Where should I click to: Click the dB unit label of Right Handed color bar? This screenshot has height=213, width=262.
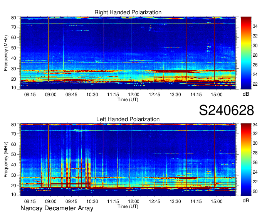tap(246, 94)
